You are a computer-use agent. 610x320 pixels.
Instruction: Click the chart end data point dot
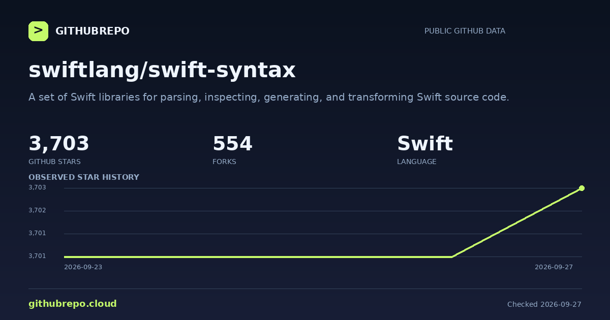point(582,188)
